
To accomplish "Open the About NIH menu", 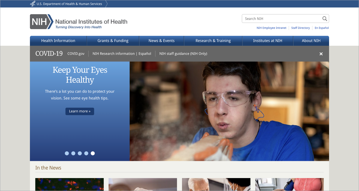I will (311, 41).
